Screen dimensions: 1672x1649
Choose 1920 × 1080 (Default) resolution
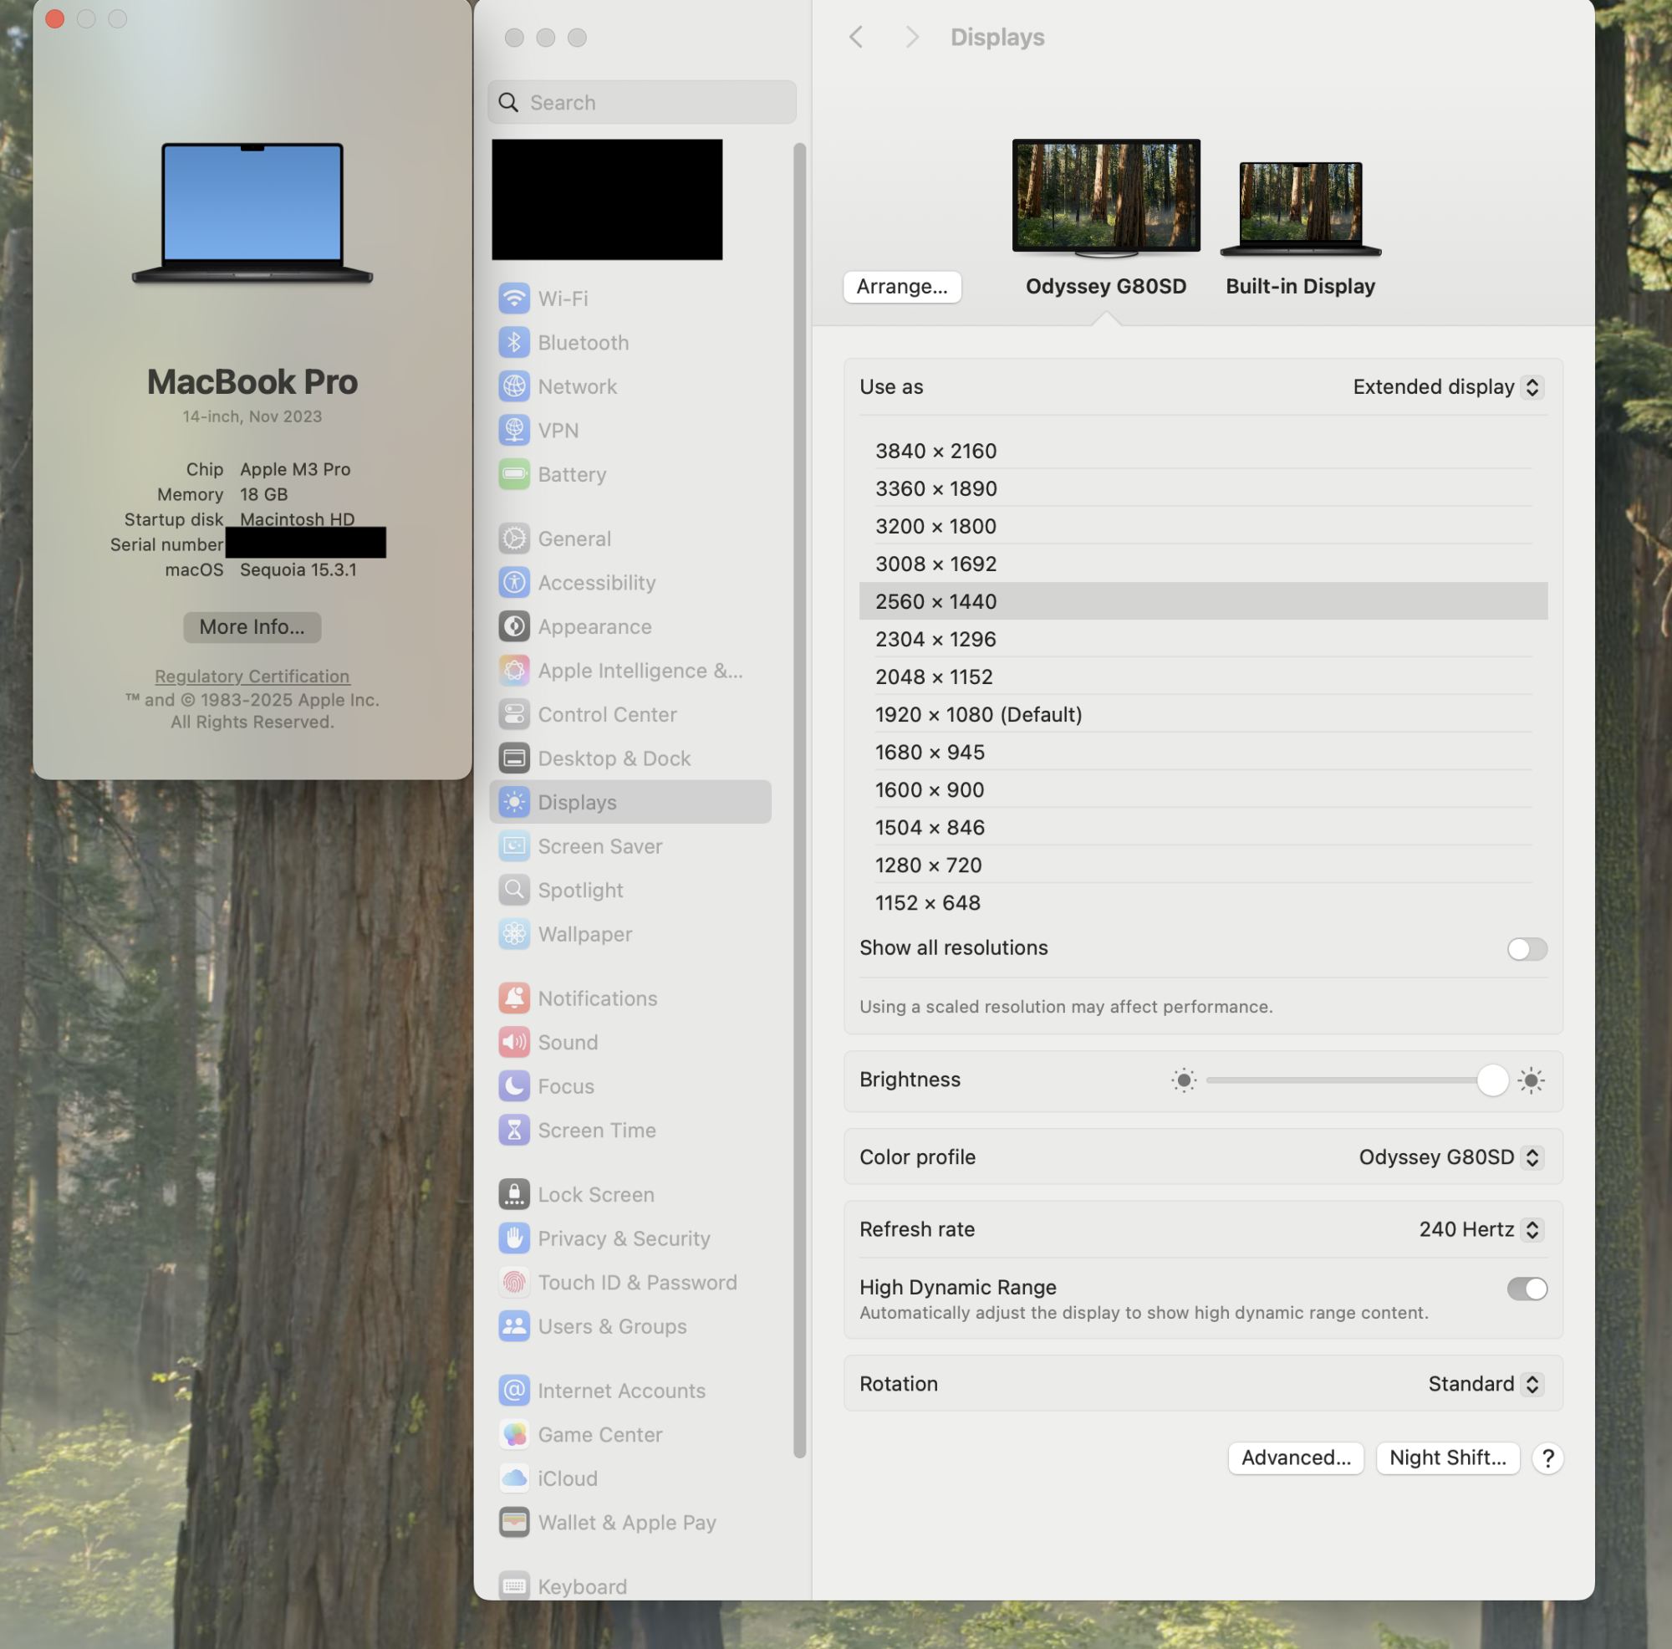click(978, 715)
